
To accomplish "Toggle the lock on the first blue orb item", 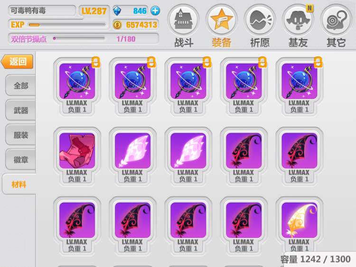I will click(x=96, y=62).
